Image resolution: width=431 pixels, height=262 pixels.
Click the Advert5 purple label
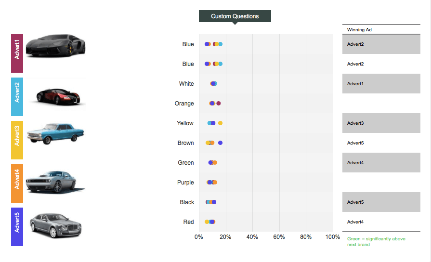click(x=17, y=227)
